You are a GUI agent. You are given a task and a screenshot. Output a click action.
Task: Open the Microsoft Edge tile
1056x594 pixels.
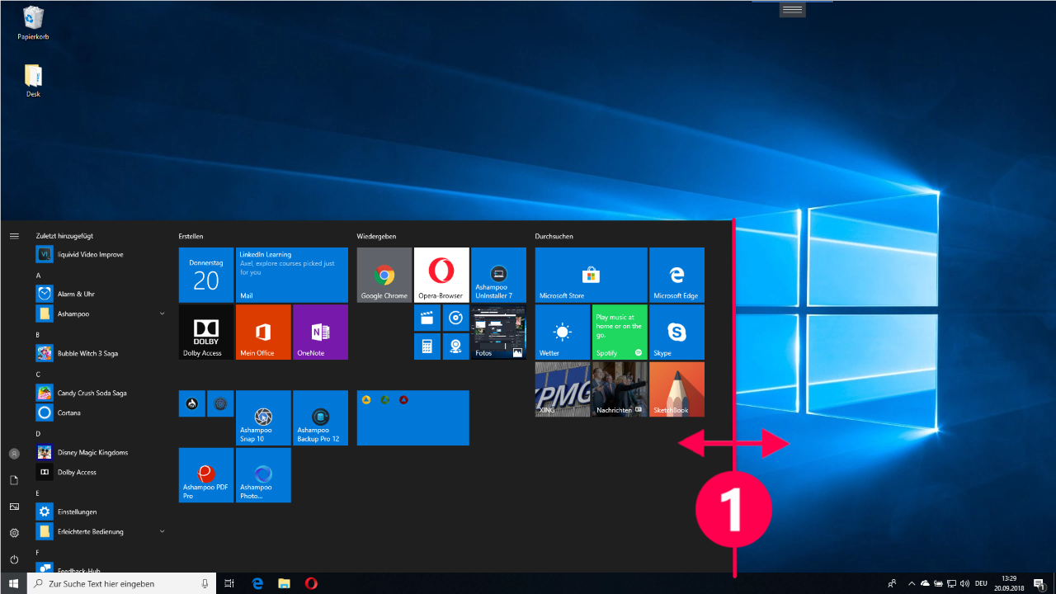(676, 275)
